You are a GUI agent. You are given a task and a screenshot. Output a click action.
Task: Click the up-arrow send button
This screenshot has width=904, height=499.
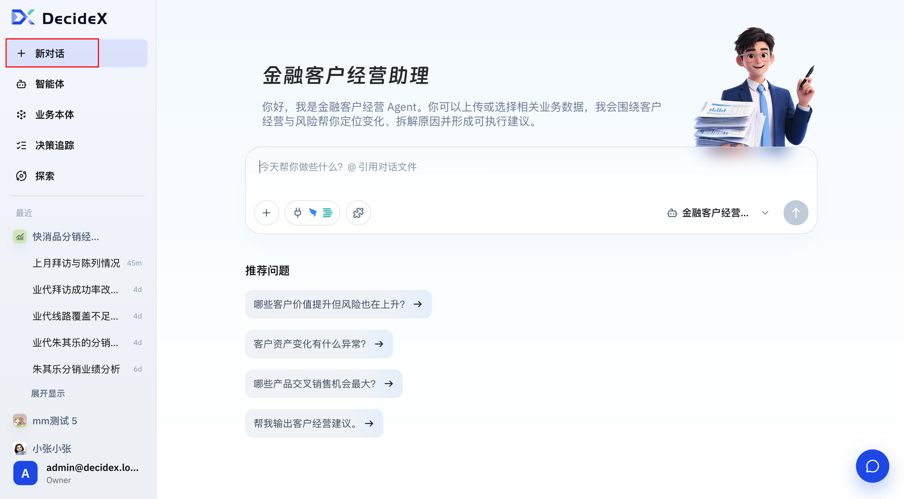(796, 213)
